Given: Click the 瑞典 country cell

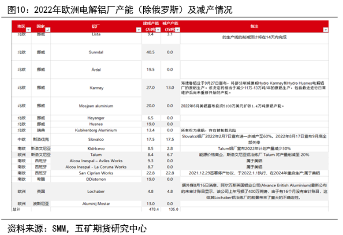Looking at the screenshot, I should 41,130.
